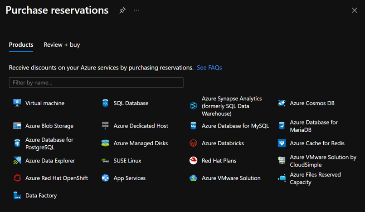Image resolution: width=365 pixels, height=212 pixels.
Task: Click the Azure Files Reserved Capacity icon
Action: [282, 178]
